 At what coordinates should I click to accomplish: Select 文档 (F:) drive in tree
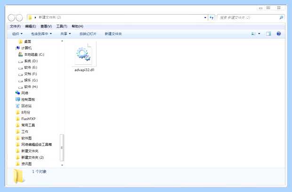click(x=31, y=74)
